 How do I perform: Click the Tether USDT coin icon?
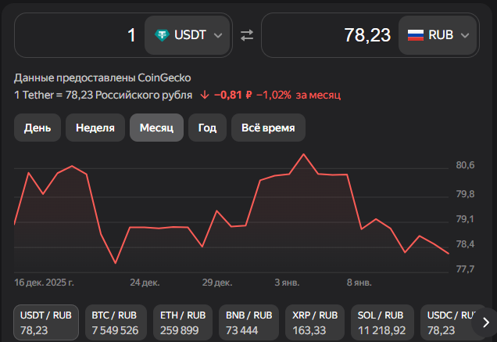click(162, 35)
